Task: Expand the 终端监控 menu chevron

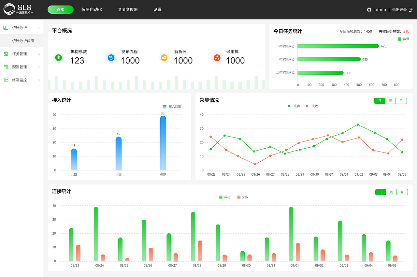Action: tap(39, 80)
